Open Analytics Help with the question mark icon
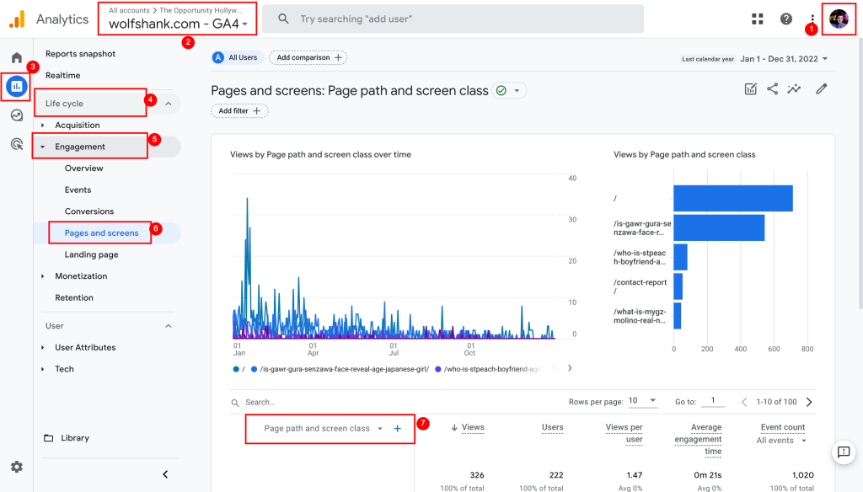This screenshot has width=863, height=492. [x=785, y=18]
